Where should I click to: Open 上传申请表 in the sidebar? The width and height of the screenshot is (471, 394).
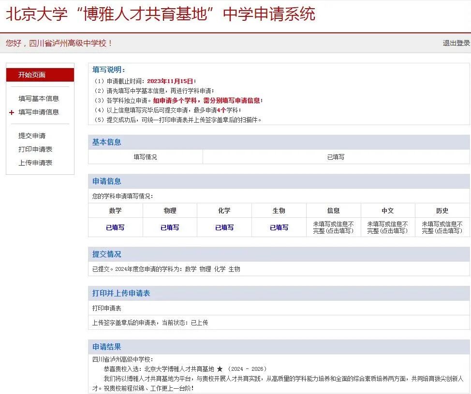(x=35, y=163)
